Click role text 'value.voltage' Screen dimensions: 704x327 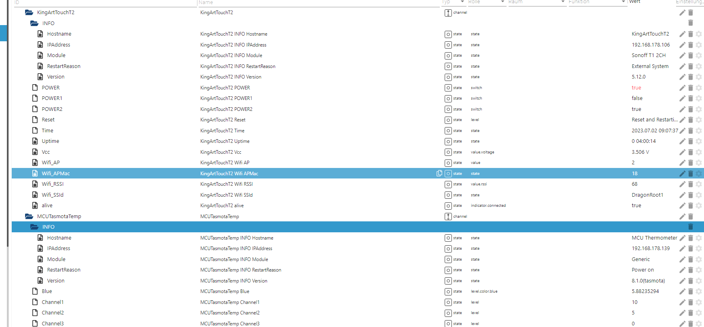pos(482,152)
